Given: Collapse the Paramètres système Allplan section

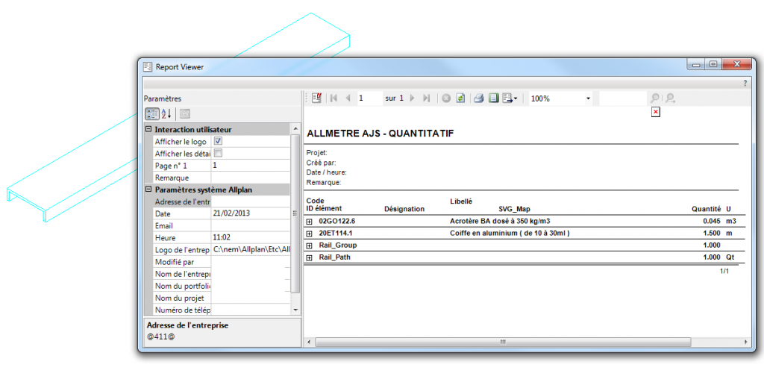Looking at the screenshot, I should point(148,189).
